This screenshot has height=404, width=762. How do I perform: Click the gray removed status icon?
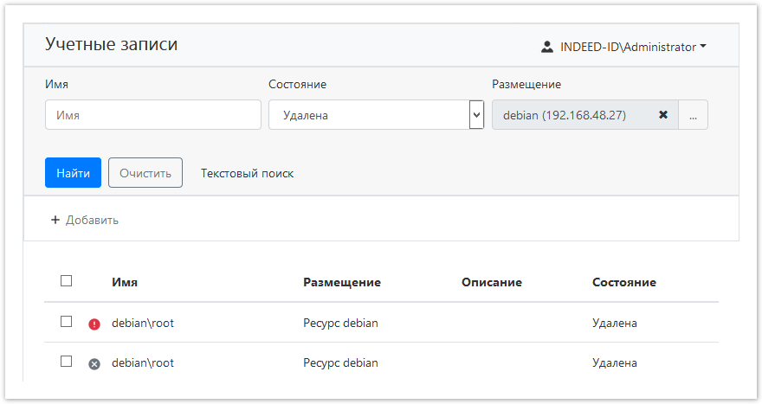94,364
